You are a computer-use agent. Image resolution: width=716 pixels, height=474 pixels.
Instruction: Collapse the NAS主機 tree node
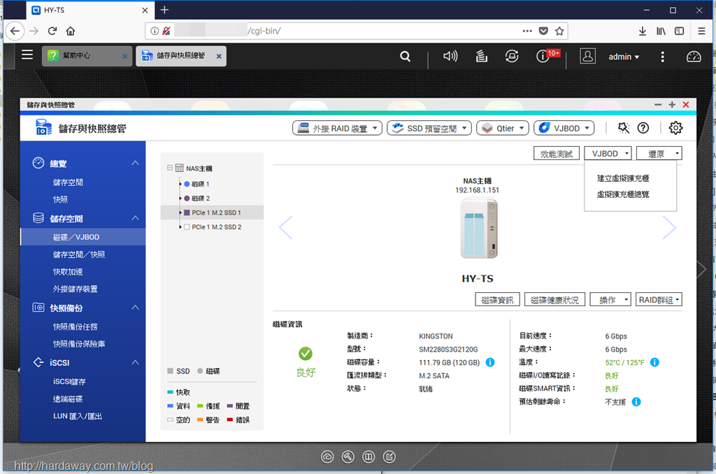pos(170,168)
